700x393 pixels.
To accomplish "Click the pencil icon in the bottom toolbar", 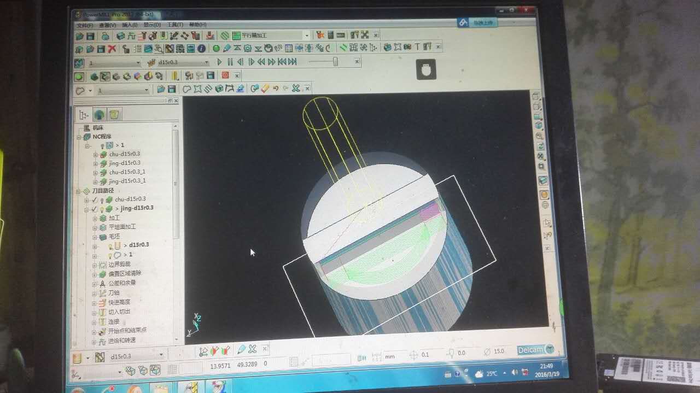I will click(241, 349).
